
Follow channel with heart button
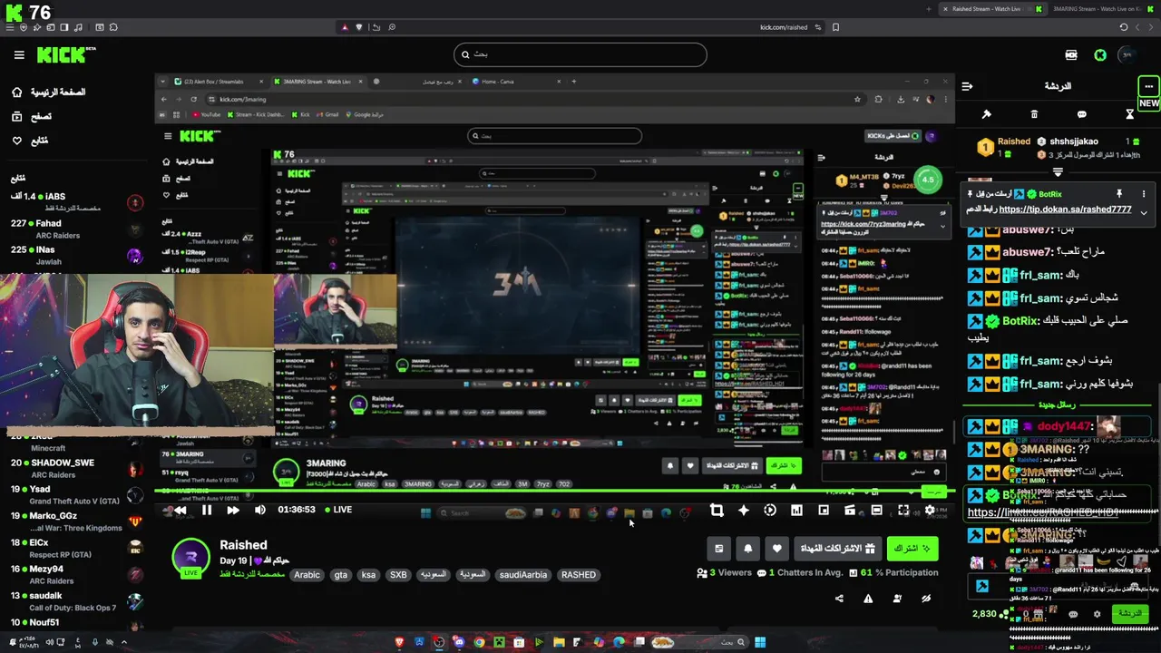pyautogui.click(x=777, y=549)
